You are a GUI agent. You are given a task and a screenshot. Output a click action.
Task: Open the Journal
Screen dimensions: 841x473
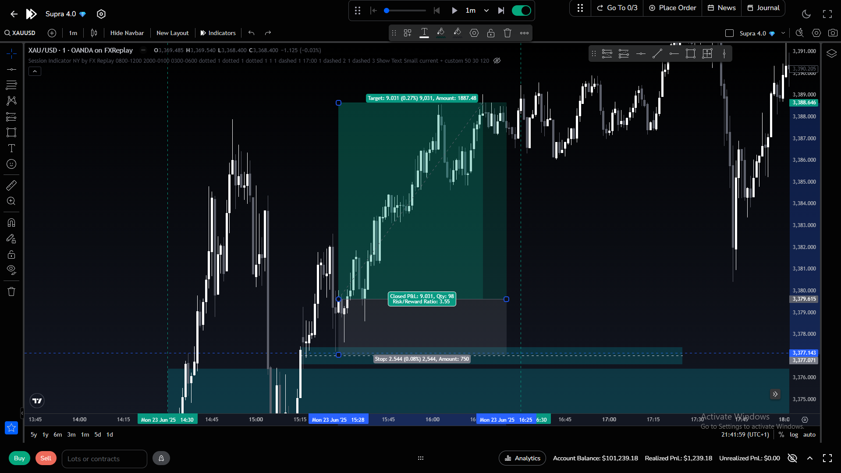click(x=763, y=8)
